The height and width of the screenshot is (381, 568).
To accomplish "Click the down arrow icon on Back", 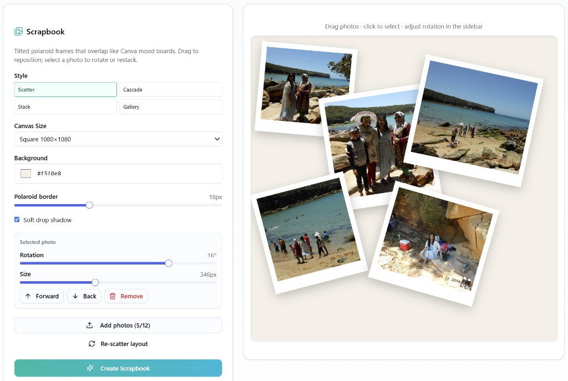I will tap(75, 296).
